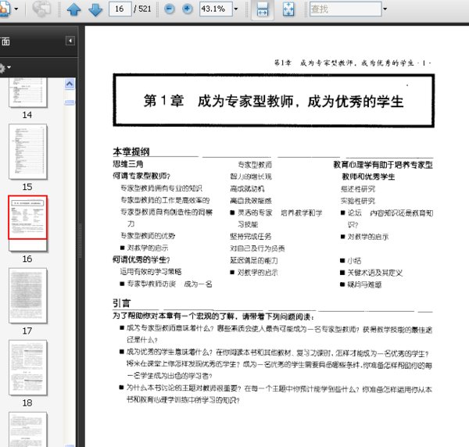Click the zoom in plus button
This screenshot has width=469, height=447.
[x=187, y=9]
